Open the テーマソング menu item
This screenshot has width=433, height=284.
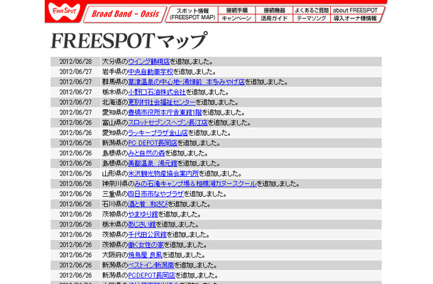tap(311, 18)
